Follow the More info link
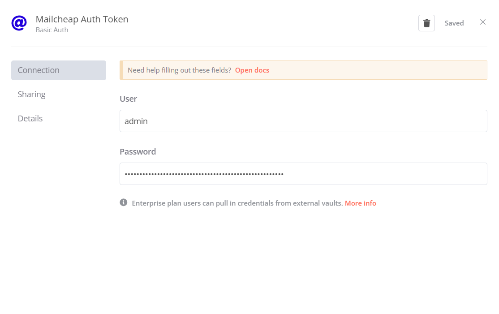This screenshot has height=314, width=499. [360, 203]
